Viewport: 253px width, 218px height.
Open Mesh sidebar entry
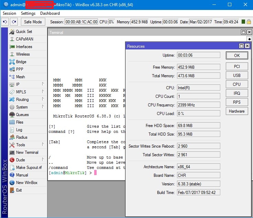point(27,77)
